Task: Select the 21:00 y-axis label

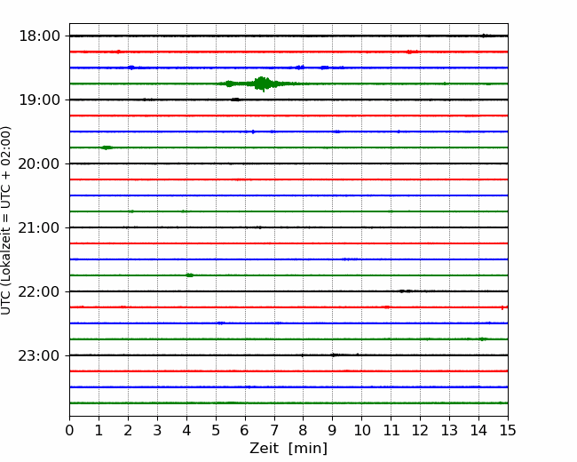Action: [39, 227]
